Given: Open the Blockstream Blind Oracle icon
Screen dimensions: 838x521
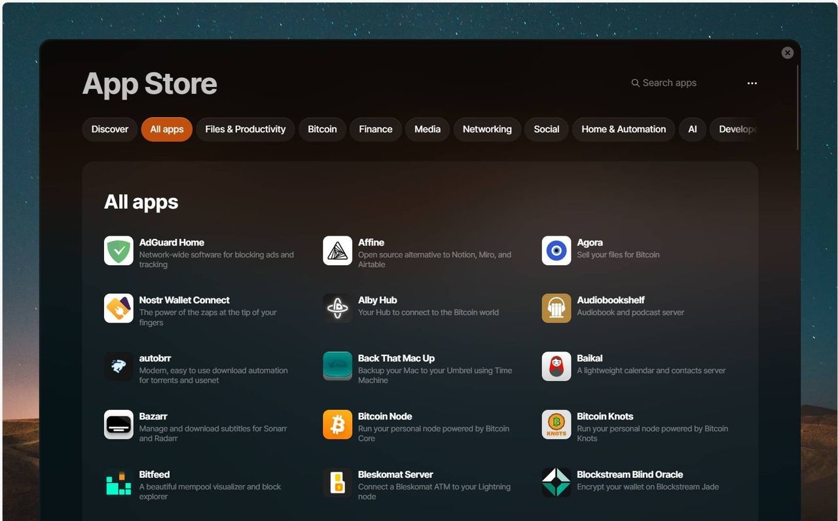Looking at the screenshot, I should 556,483.
